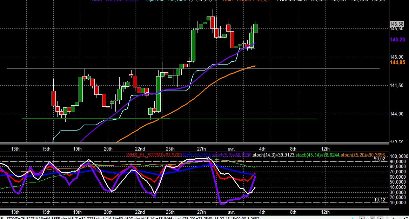Click the 27th date on price chart axis

click(201, 149)
